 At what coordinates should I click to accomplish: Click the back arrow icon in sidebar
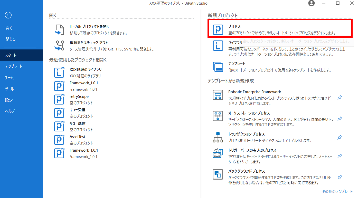(x=8, y=15)
